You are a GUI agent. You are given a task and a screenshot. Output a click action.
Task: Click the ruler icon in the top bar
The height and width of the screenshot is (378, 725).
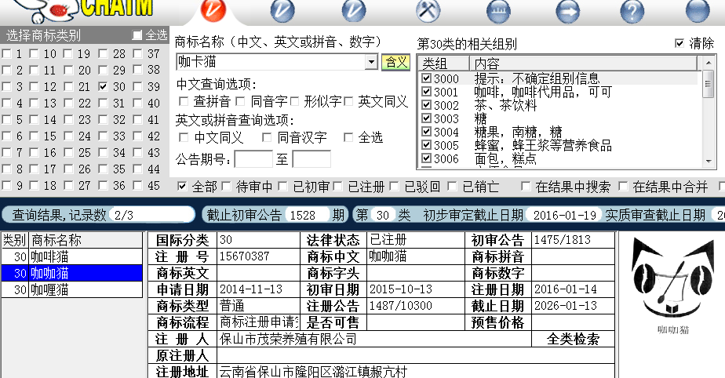click(x=498, y=10)
